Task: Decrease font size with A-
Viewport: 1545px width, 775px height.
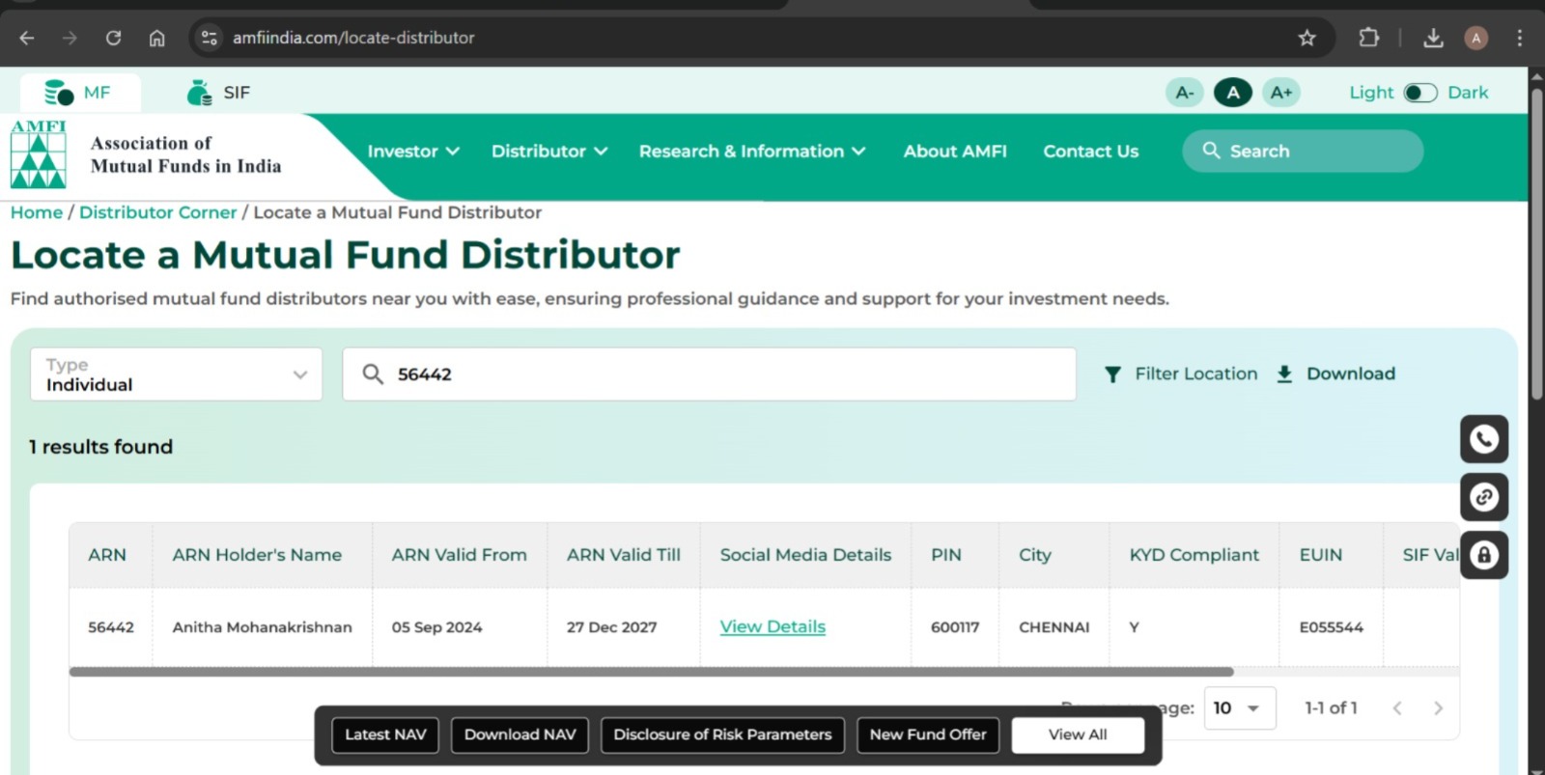Action: pyautogui.click(x=1185, y=93)
